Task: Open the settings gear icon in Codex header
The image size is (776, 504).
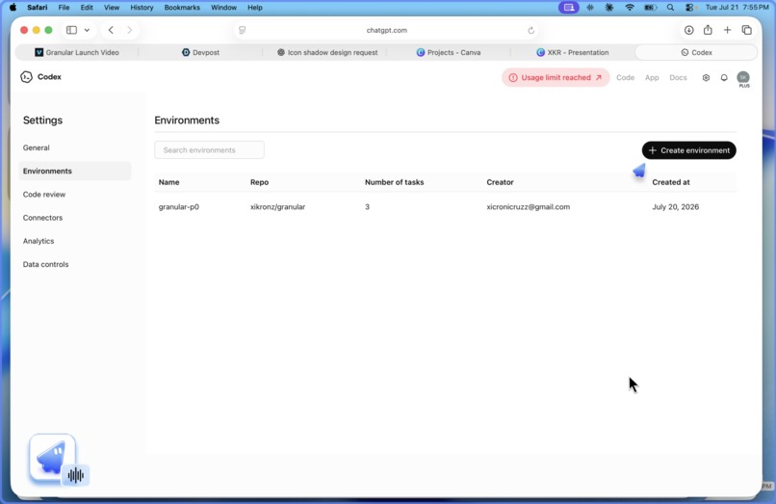Action: (706, 78)
